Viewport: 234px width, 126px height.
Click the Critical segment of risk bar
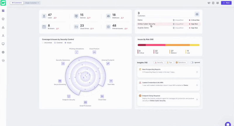[142, 45]
